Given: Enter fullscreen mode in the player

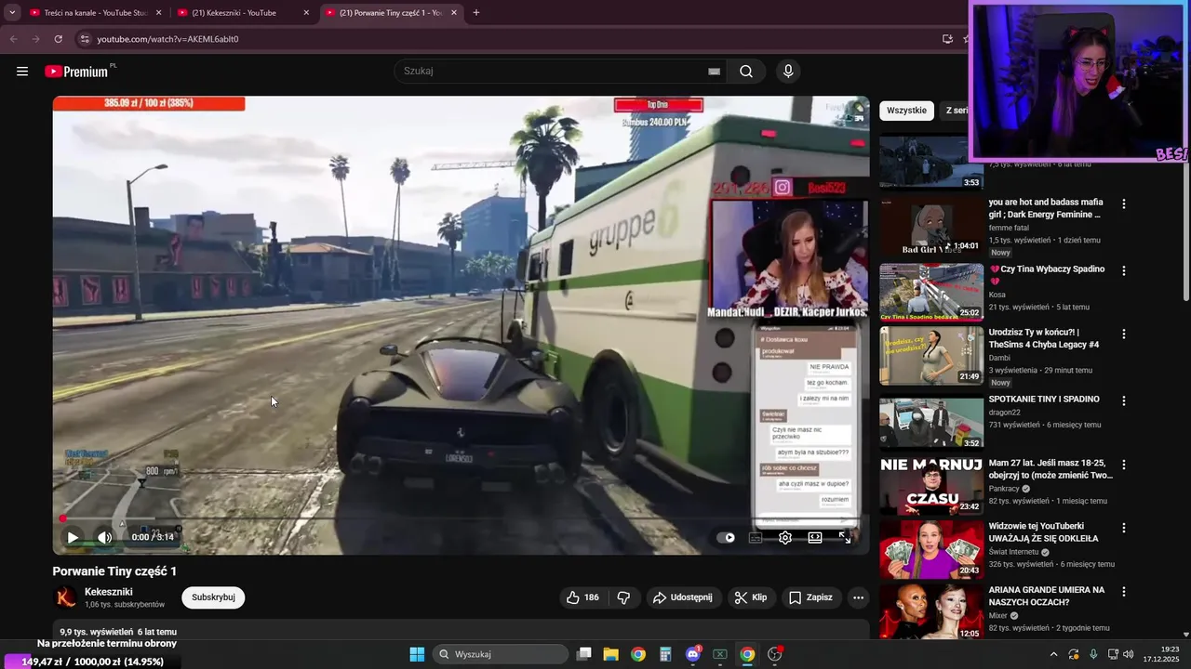Looking at the screenshot, I should tap(845, 537).
